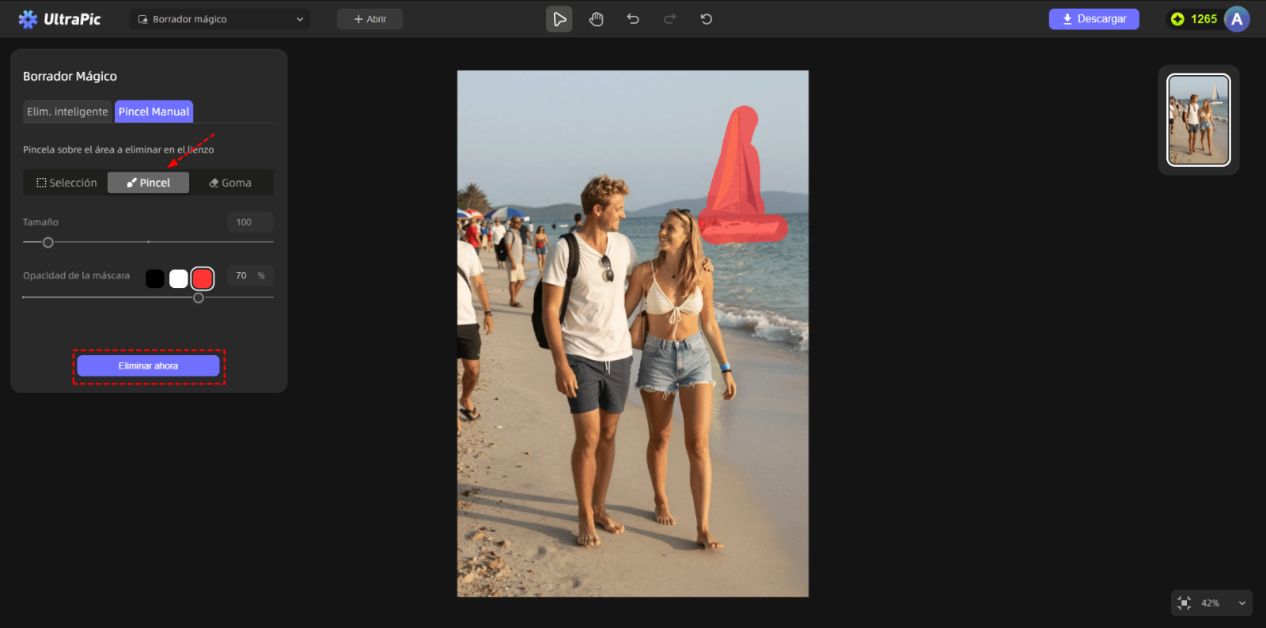
Task: Pick the black mask color swatch
Action: tap(155, 278)
